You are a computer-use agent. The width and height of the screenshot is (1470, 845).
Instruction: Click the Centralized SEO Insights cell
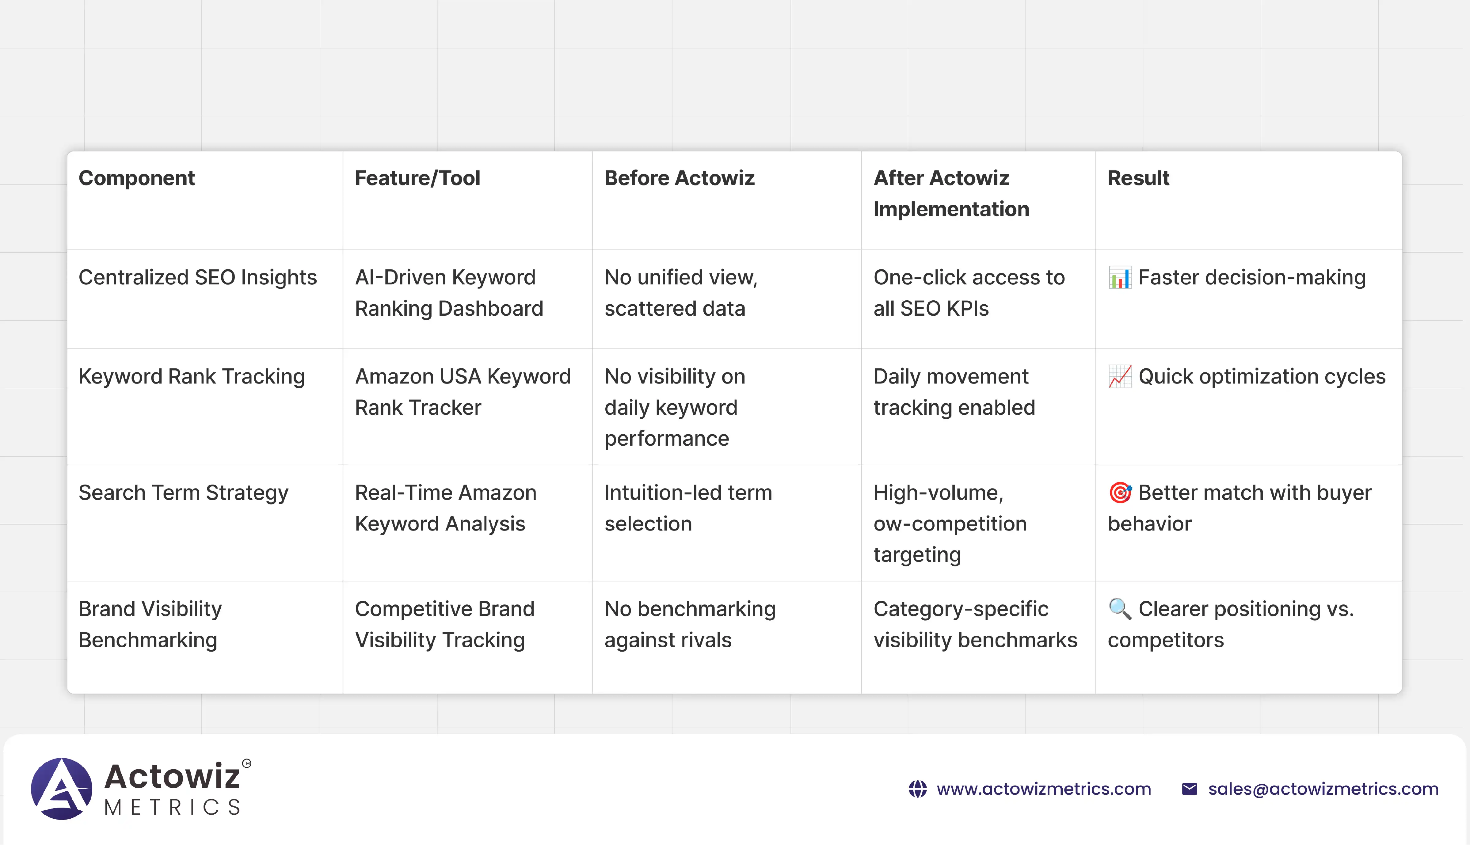click(197, 277)
